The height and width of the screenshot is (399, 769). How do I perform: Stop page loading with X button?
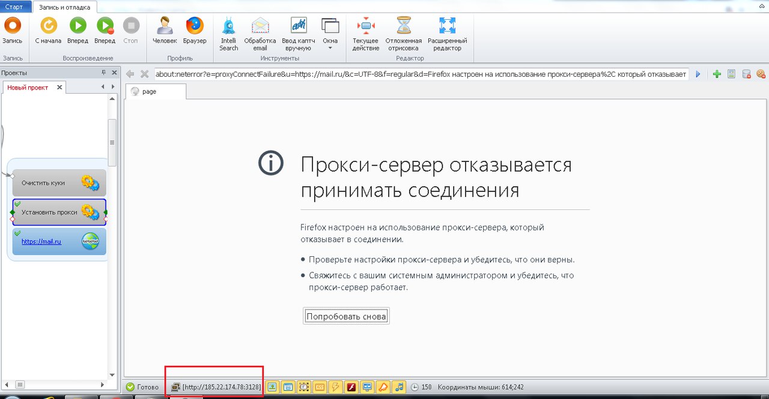144,74
